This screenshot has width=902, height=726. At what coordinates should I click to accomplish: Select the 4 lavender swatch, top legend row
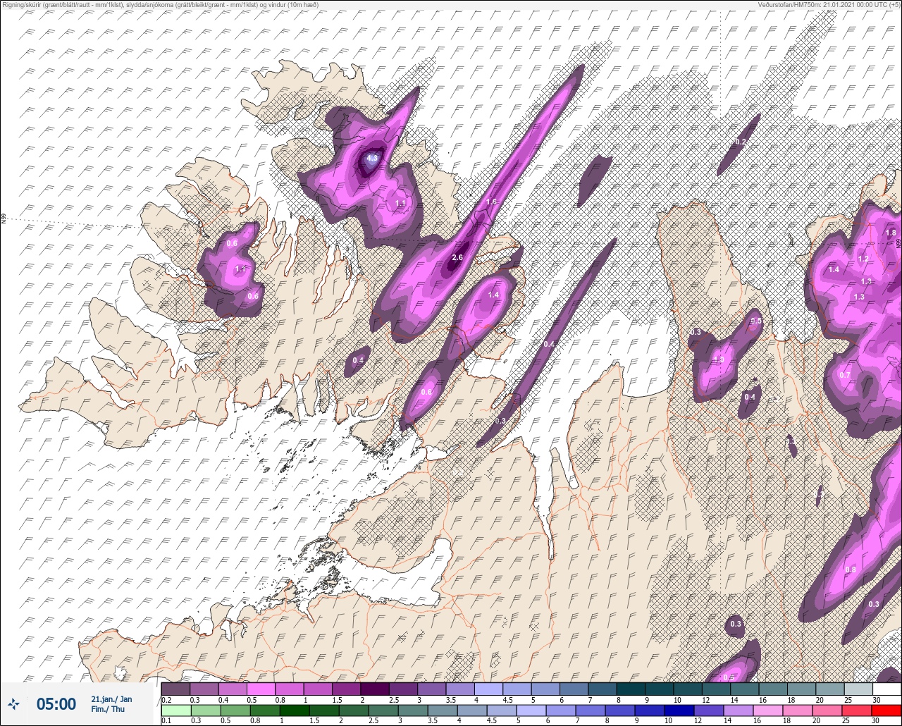click(488, 688)
